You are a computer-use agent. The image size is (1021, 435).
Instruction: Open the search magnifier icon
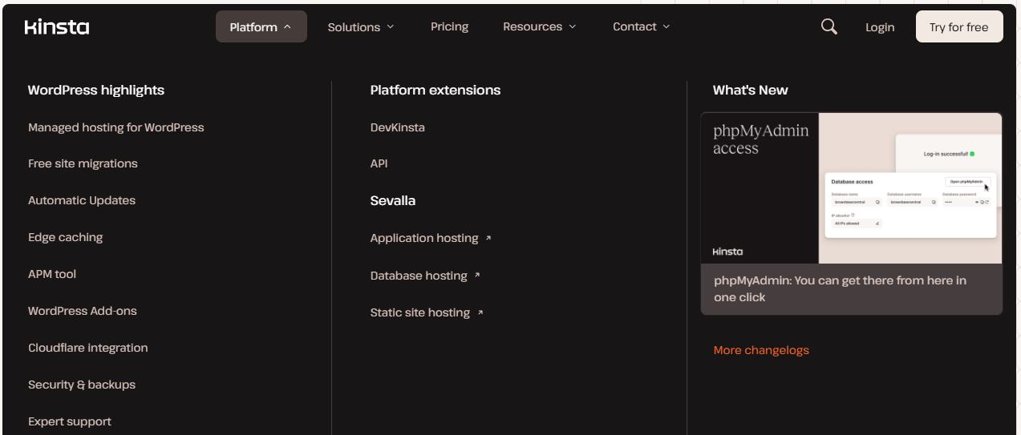click(x=829, y=26)
